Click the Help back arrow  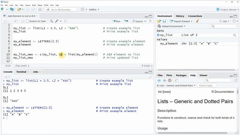click(159, 80)
